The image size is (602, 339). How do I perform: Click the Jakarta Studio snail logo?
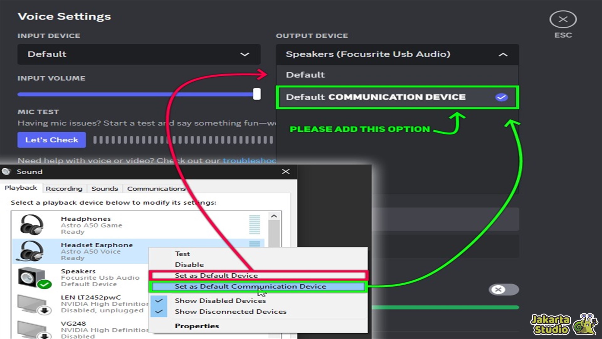585,325
